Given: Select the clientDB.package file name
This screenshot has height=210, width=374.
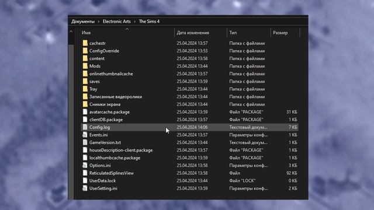Looking at the screenshot, I should coord(106,120).
